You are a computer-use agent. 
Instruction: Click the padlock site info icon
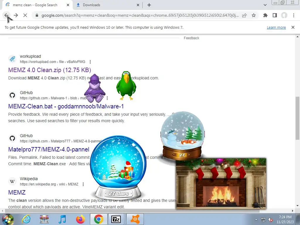pos(37,15)
